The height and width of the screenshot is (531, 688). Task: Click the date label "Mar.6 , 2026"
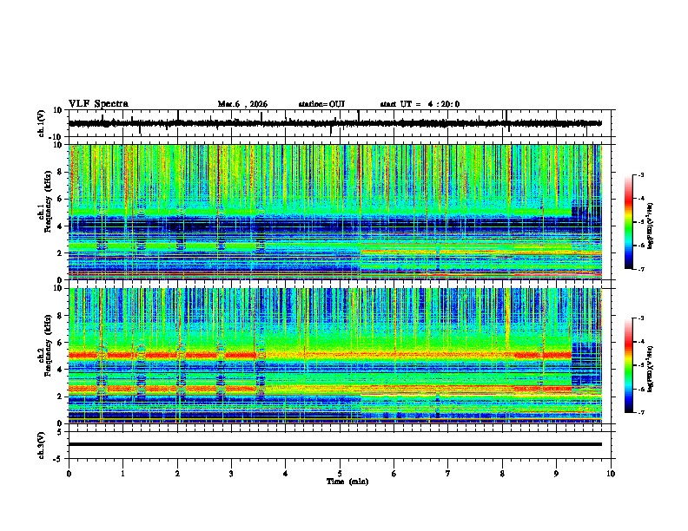[x=242, y=104]
